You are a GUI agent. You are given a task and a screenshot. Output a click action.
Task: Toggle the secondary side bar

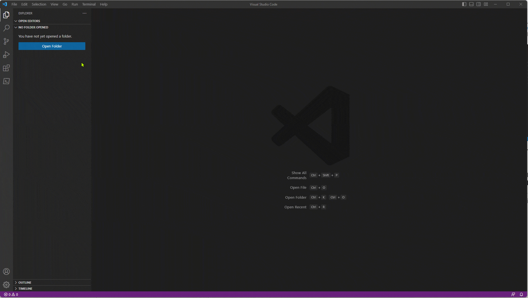(478, 4)
